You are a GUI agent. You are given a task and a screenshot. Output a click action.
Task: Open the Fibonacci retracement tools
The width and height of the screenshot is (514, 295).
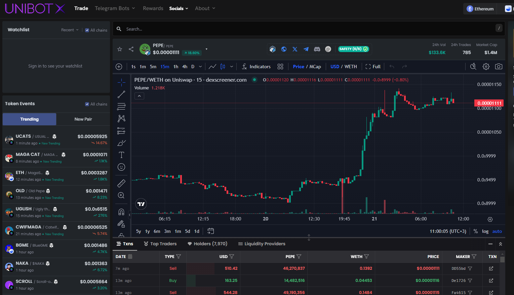[121, 107]
